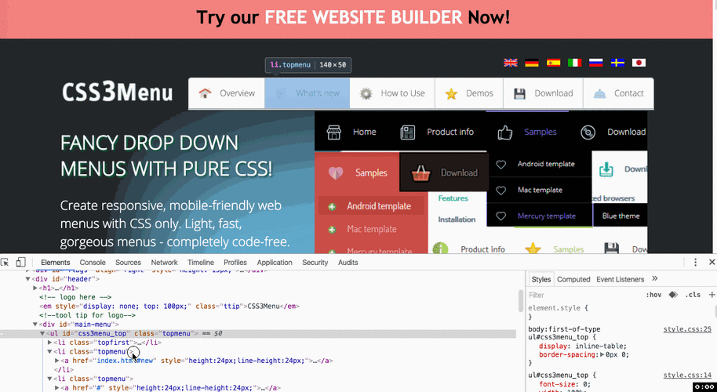Open the Network tab

click(x=164, y=262)
